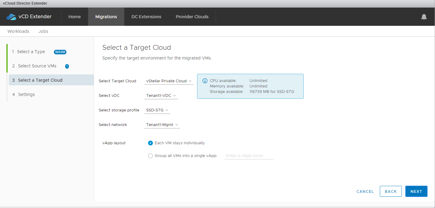Click the source VMs count badge
Image resolution: width=435 pixels, height=208 pixels.
click(x=67, y=66)
